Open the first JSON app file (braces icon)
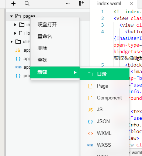Image resolution: width=142 pixels, height=156 pixels. (23, 59)
